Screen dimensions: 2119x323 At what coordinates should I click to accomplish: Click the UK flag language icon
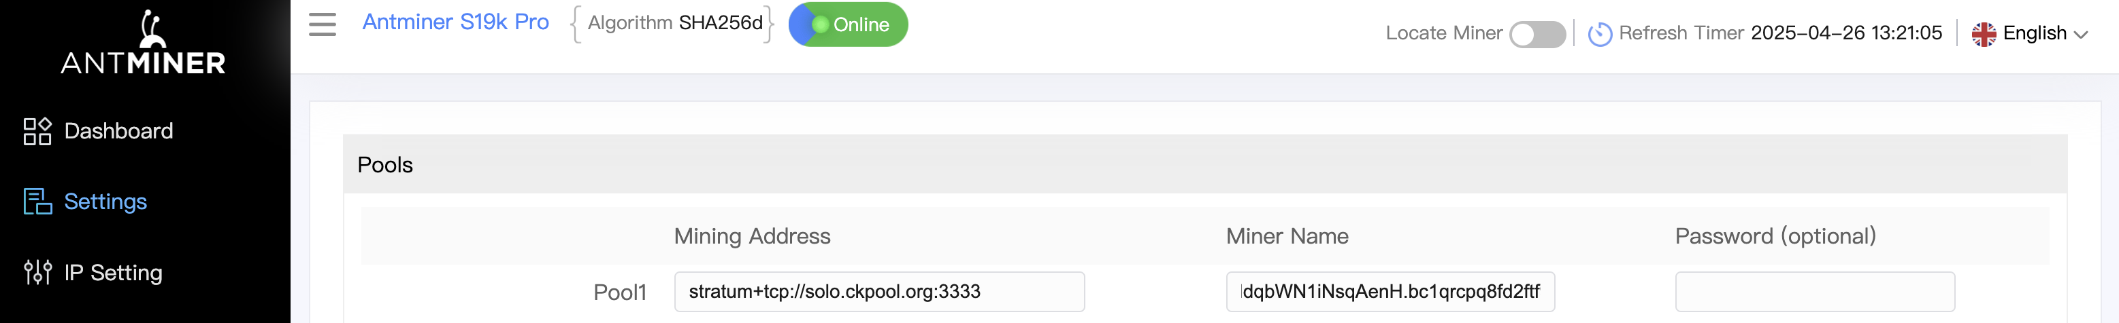coord(1984,34)
